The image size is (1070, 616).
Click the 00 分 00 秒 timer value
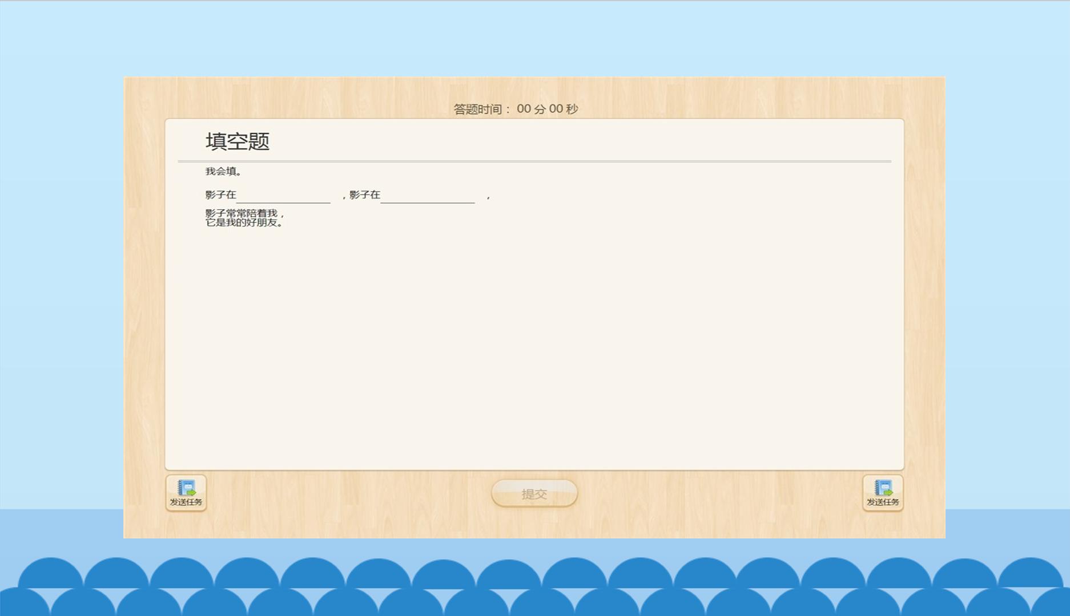(x=548, y=109)
